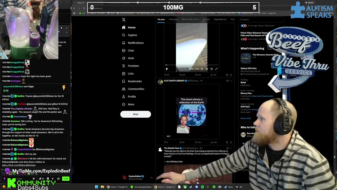Open kick.com/ReihanaMgtkako link in chat
The image size is (337, 190).
pos(19,165)
